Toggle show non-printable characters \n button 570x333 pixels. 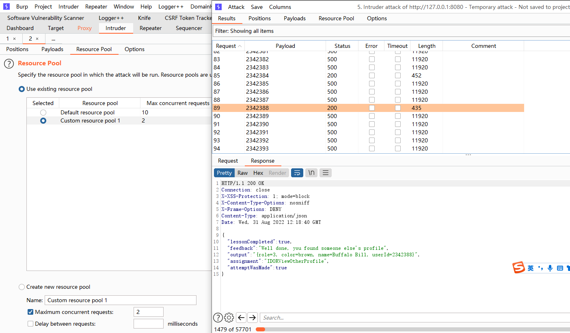click(x=311, y=173)
